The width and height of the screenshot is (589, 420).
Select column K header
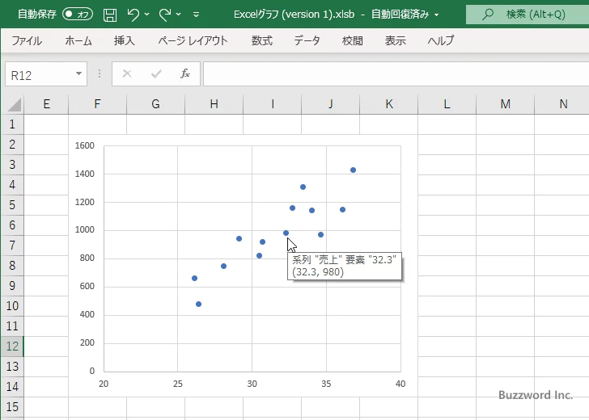click(389, 104)
